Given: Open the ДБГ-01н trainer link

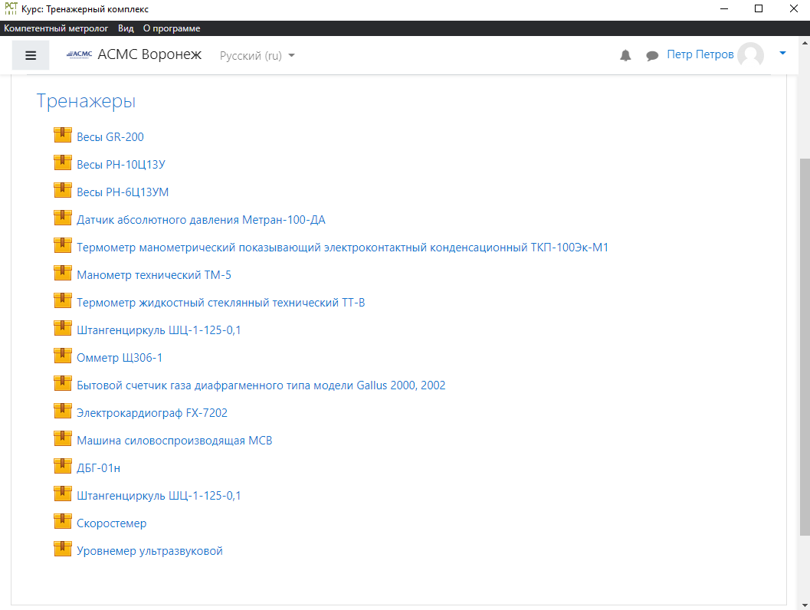Looking at the screenshot, I should 98,468.
